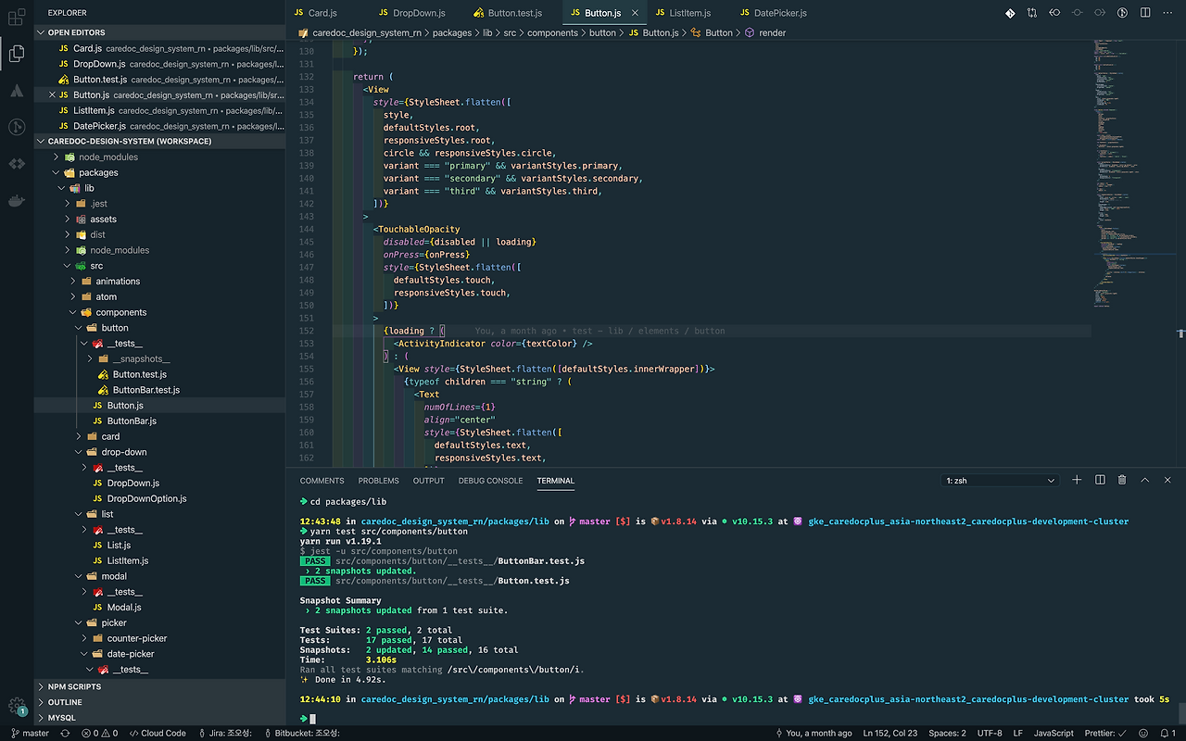Click the Bitbucket status bar item
This screenshot has height=741, width=1186.
tap(301, 733)
